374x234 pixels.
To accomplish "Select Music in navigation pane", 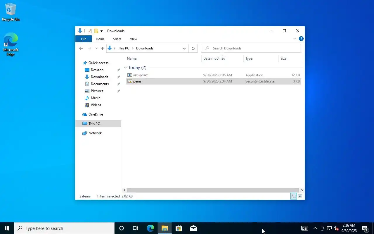I will point(96,98).
